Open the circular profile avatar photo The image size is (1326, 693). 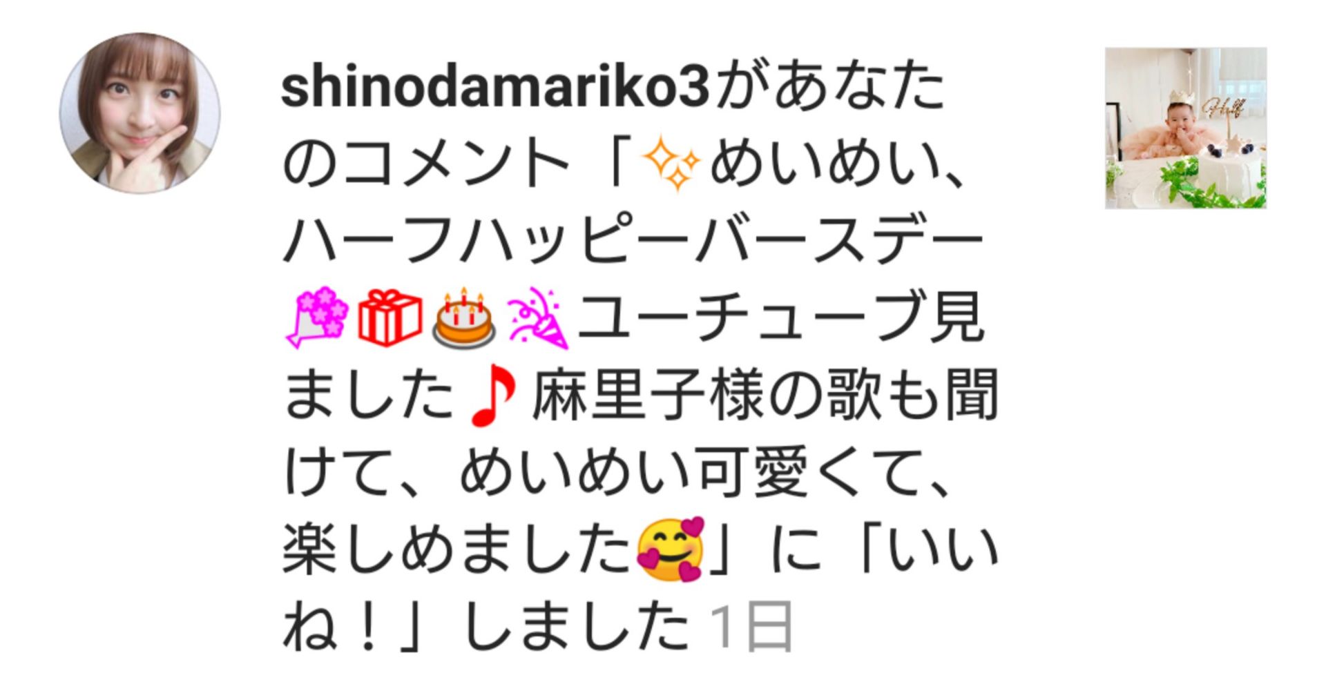tap(140, 113)
